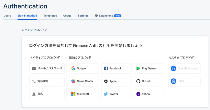Click the Facebook logo icon

[x=106, y=68]
